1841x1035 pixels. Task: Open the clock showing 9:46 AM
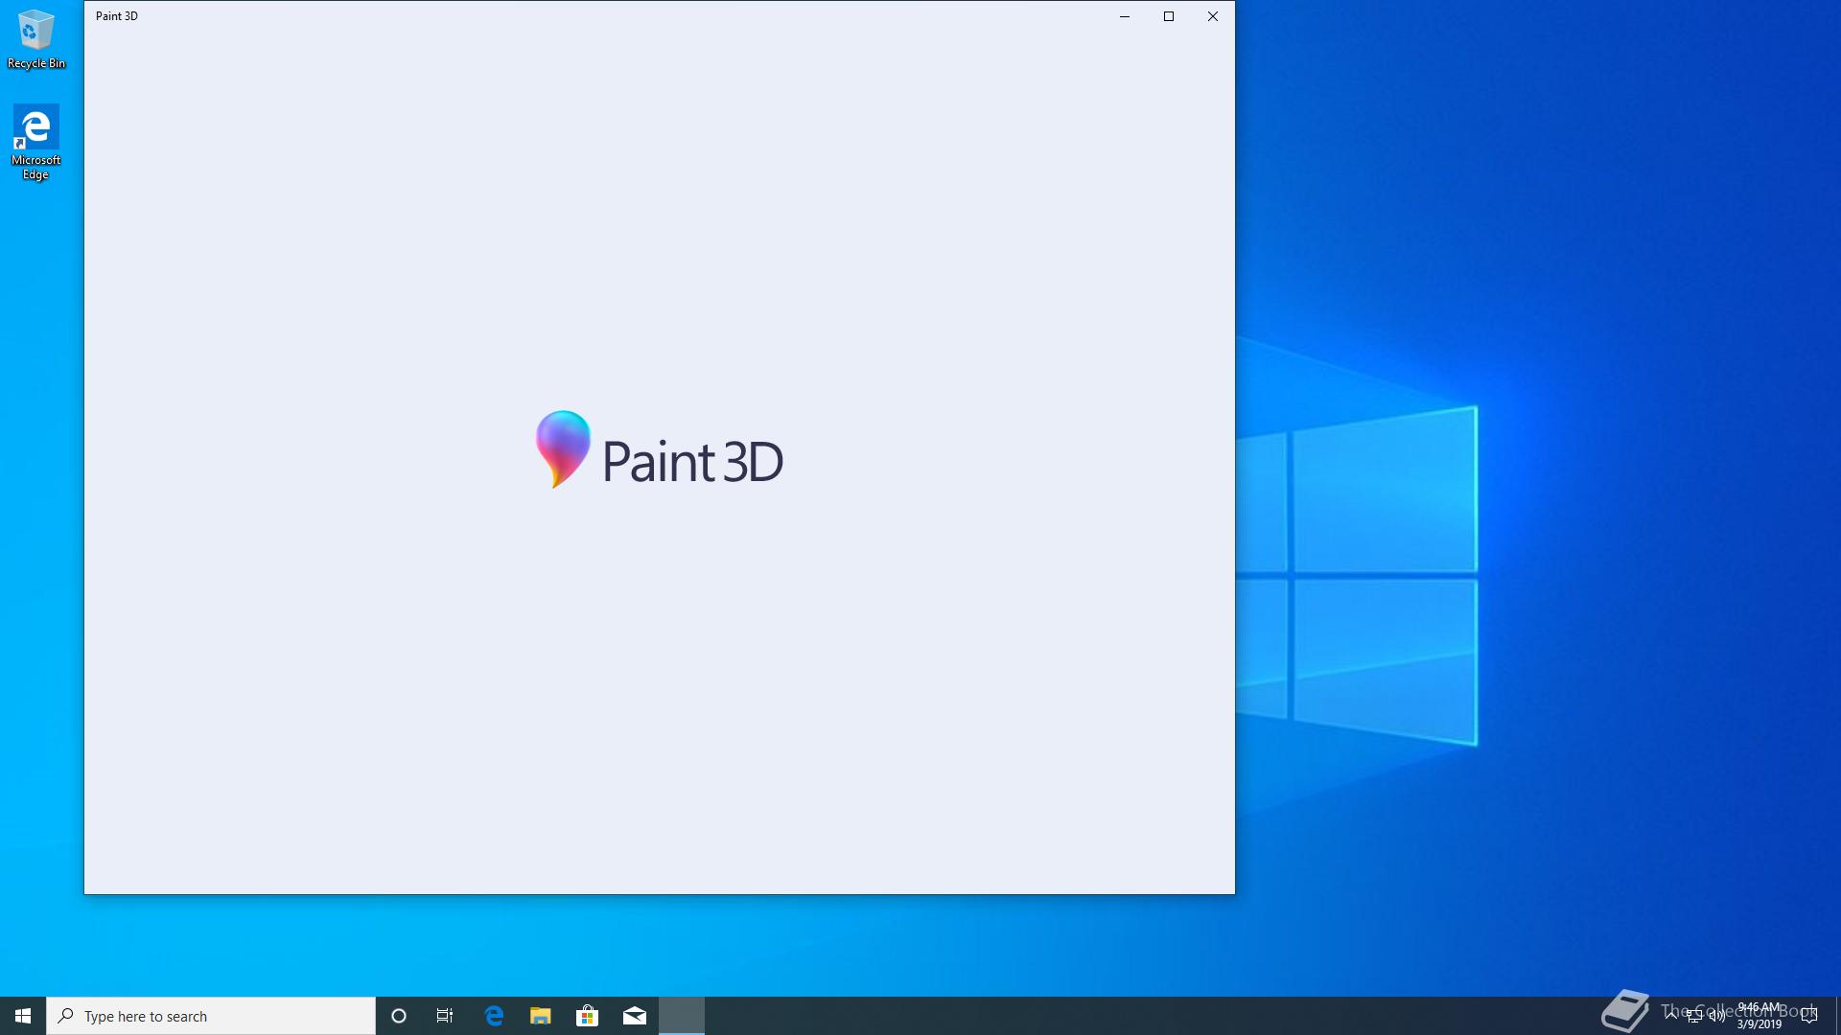1759,1016
